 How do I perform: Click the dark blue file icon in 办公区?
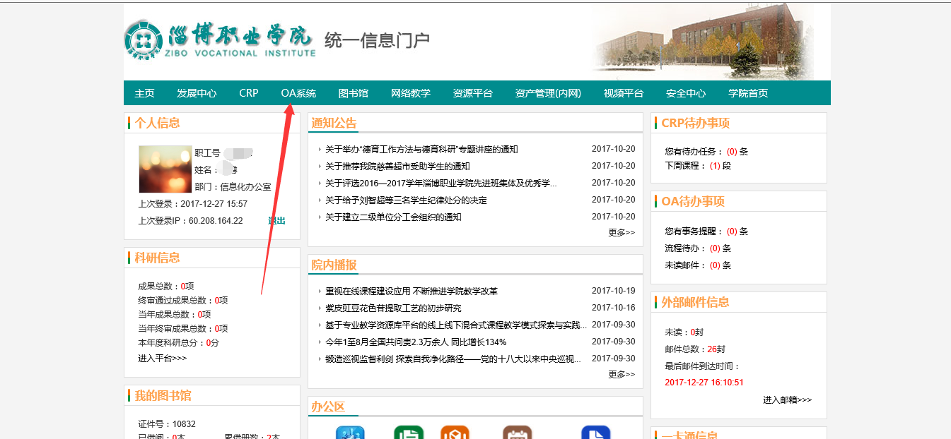click(x=595, y=432)
